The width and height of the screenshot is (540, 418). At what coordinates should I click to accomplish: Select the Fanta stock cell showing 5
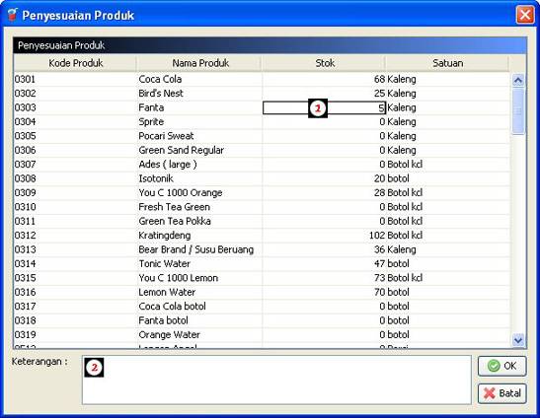coord(324,108)
